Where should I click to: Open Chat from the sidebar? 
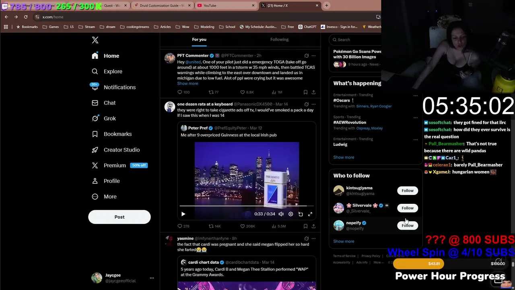tap(104, 103)
